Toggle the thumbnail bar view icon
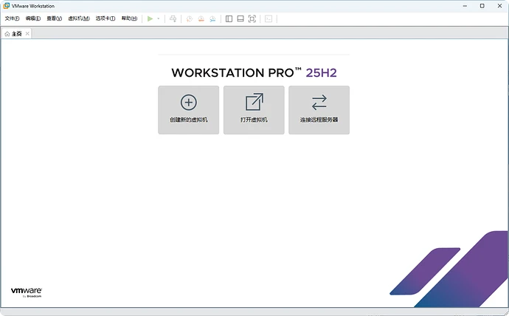The width and height of the screenshot is (509, 316). pos(240,19)
